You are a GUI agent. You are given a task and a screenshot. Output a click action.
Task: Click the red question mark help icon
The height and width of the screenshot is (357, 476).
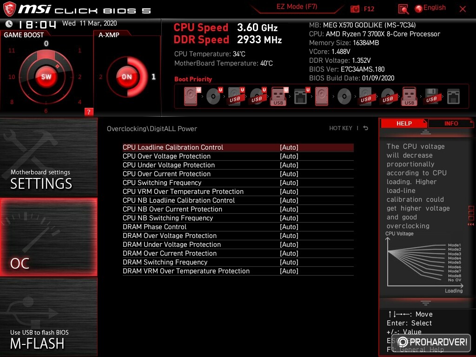[89, 112]
